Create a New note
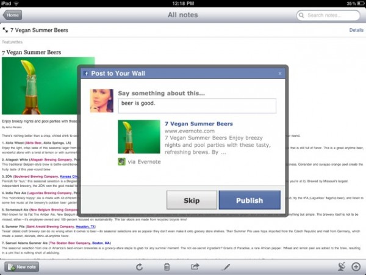The height and width of the screenshot is (275, 366). 22,267
